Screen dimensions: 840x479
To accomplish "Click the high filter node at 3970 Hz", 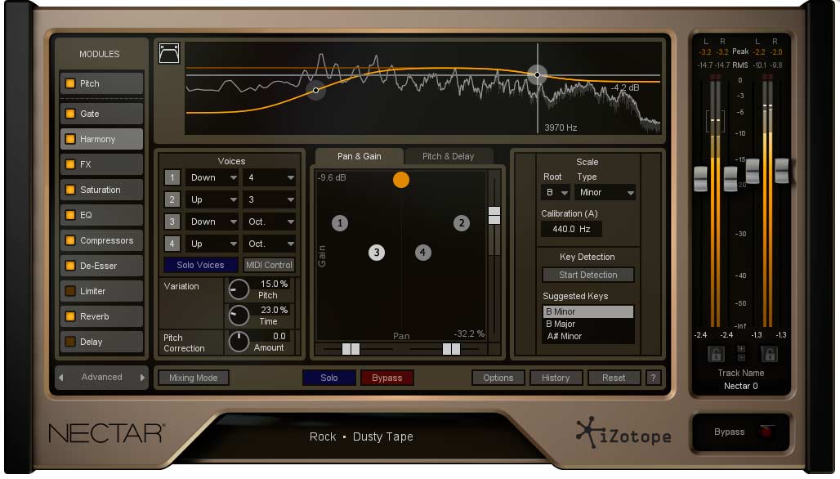I will coord(538,74).
